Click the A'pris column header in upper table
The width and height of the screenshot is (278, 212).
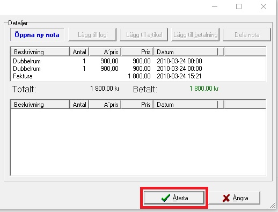pyautogui.click(x=105, y=52)
